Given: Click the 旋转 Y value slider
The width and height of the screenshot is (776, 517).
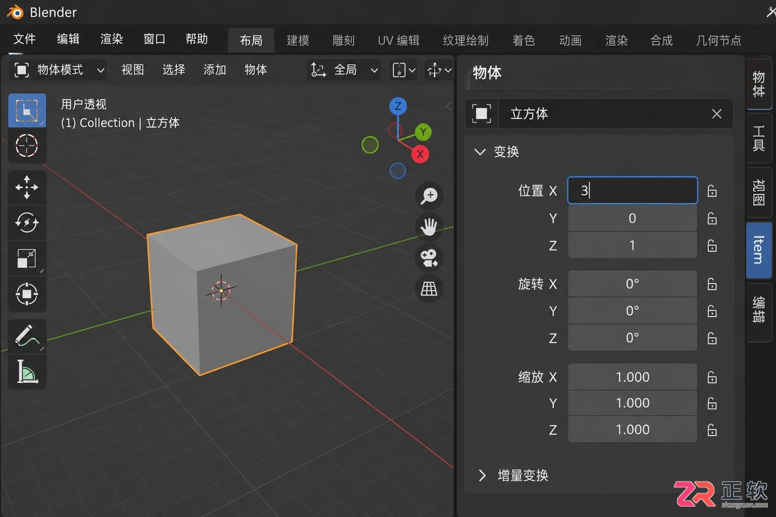Looking at the screenshot, I should pos(633,311).
